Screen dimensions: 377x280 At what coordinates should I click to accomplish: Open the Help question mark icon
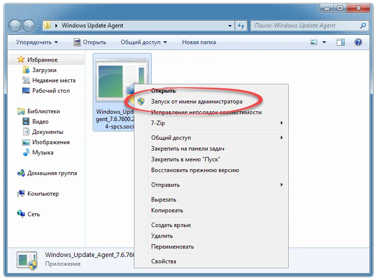point(358,42)
